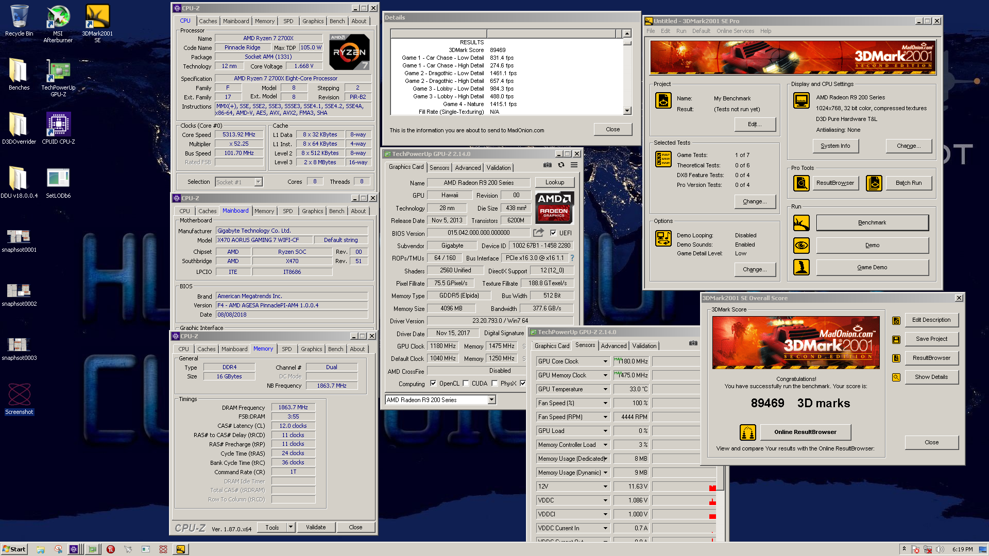989x556 pixels.
Task: Expand GPU Load sensor dropdown
Action: pos(605,431)
